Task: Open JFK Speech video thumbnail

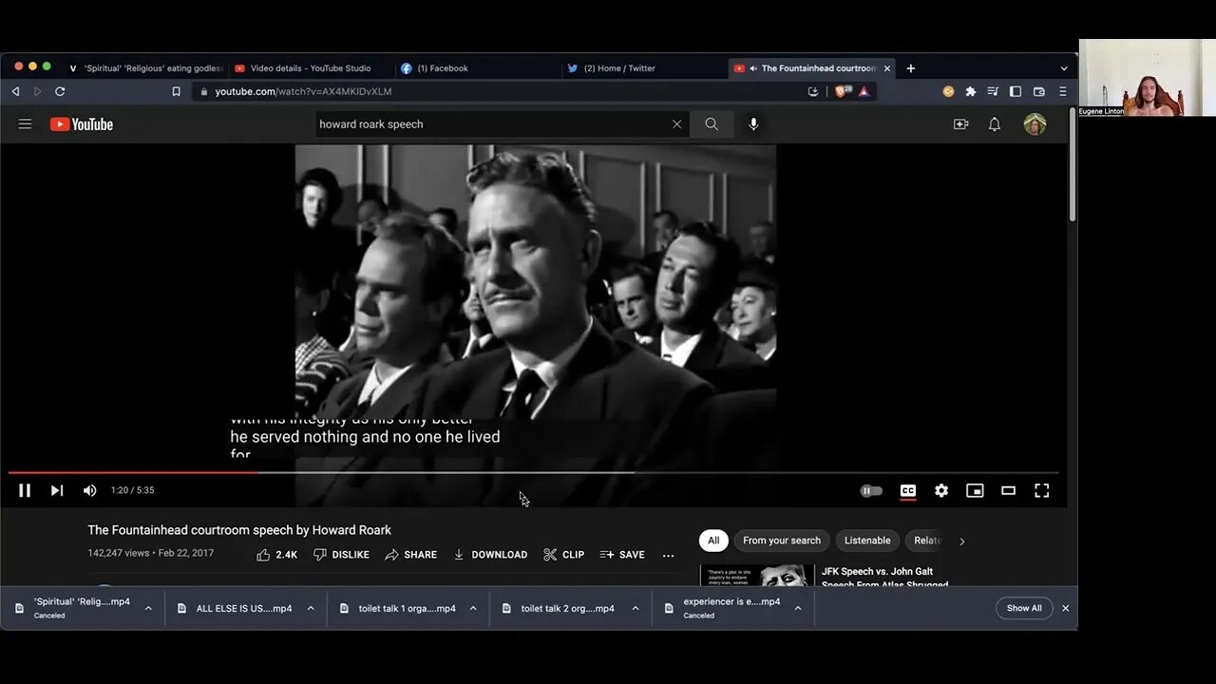Action: (x=757, y=576)
